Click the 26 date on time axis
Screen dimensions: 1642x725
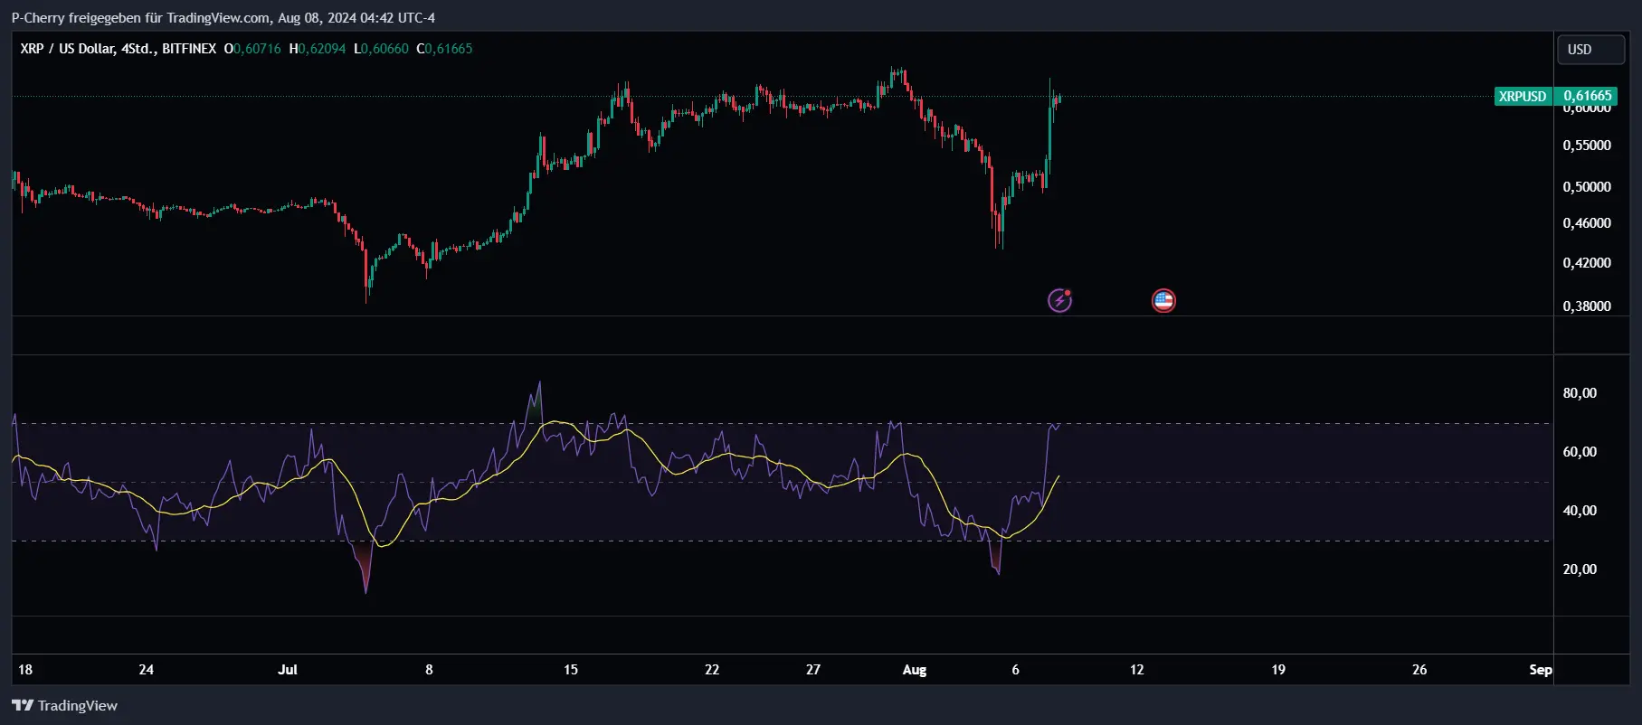(x=1419, y=670)
